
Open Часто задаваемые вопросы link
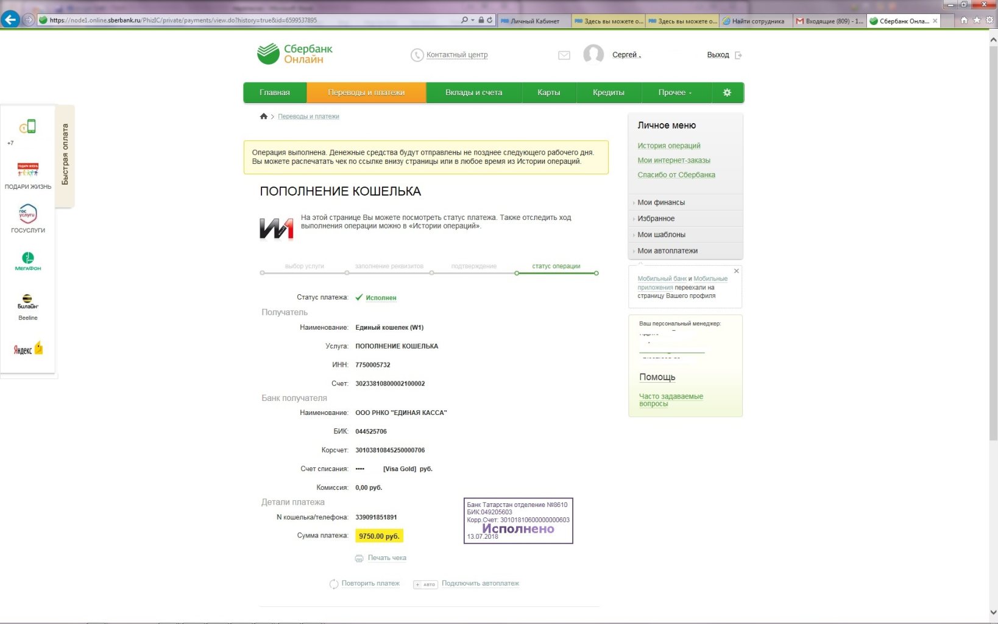point(671,400)
